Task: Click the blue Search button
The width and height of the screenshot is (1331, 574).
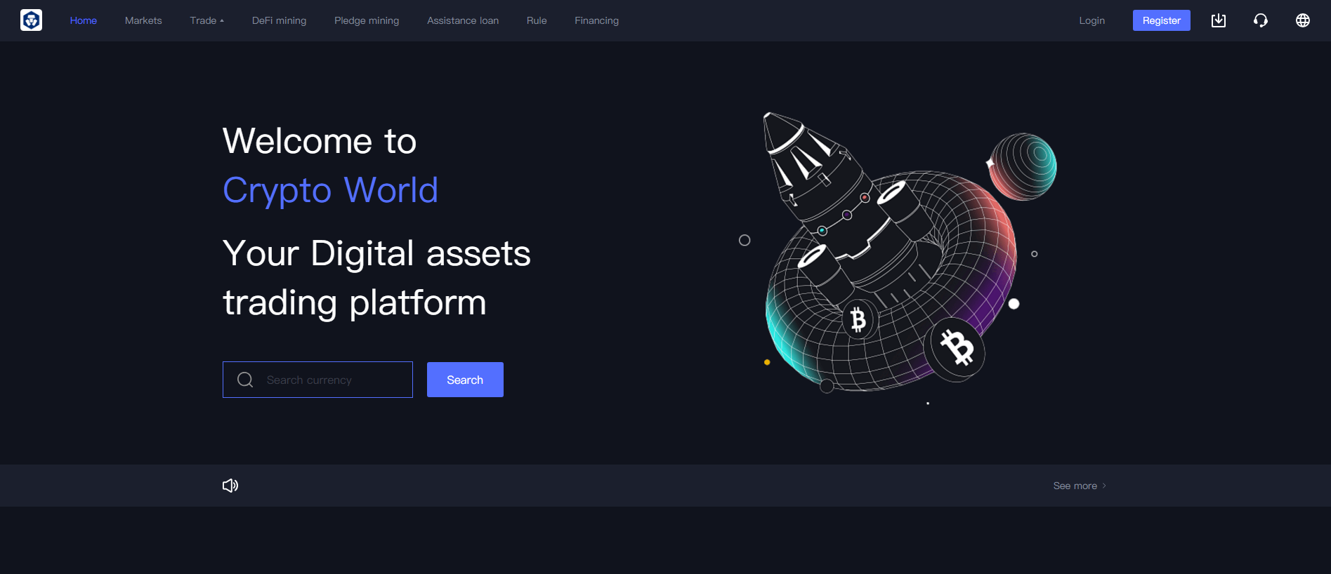Action: pos(465,380)
